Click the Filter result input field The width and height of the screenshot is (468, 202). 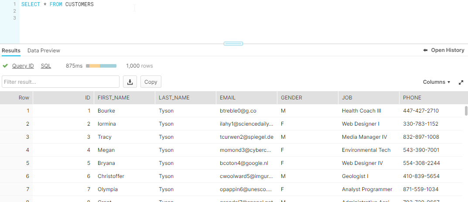(x=61, y=82)
